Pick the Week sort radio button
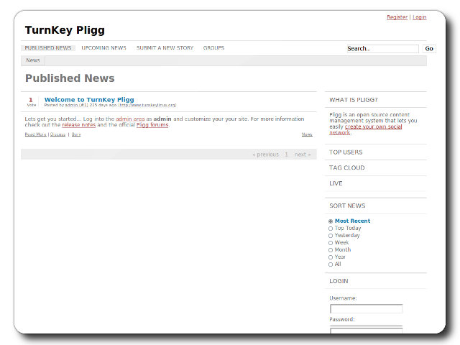Image resolution: width=460 pixels, height=345 pixels. [x=331, y=243]
